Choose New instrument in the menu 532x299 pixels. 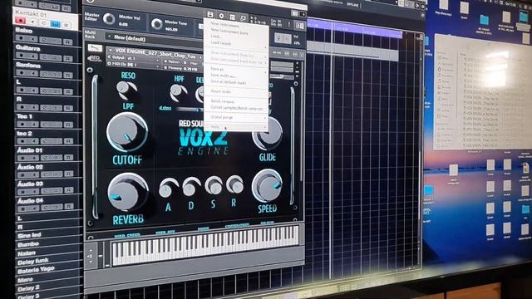click(x=225, y=25)
